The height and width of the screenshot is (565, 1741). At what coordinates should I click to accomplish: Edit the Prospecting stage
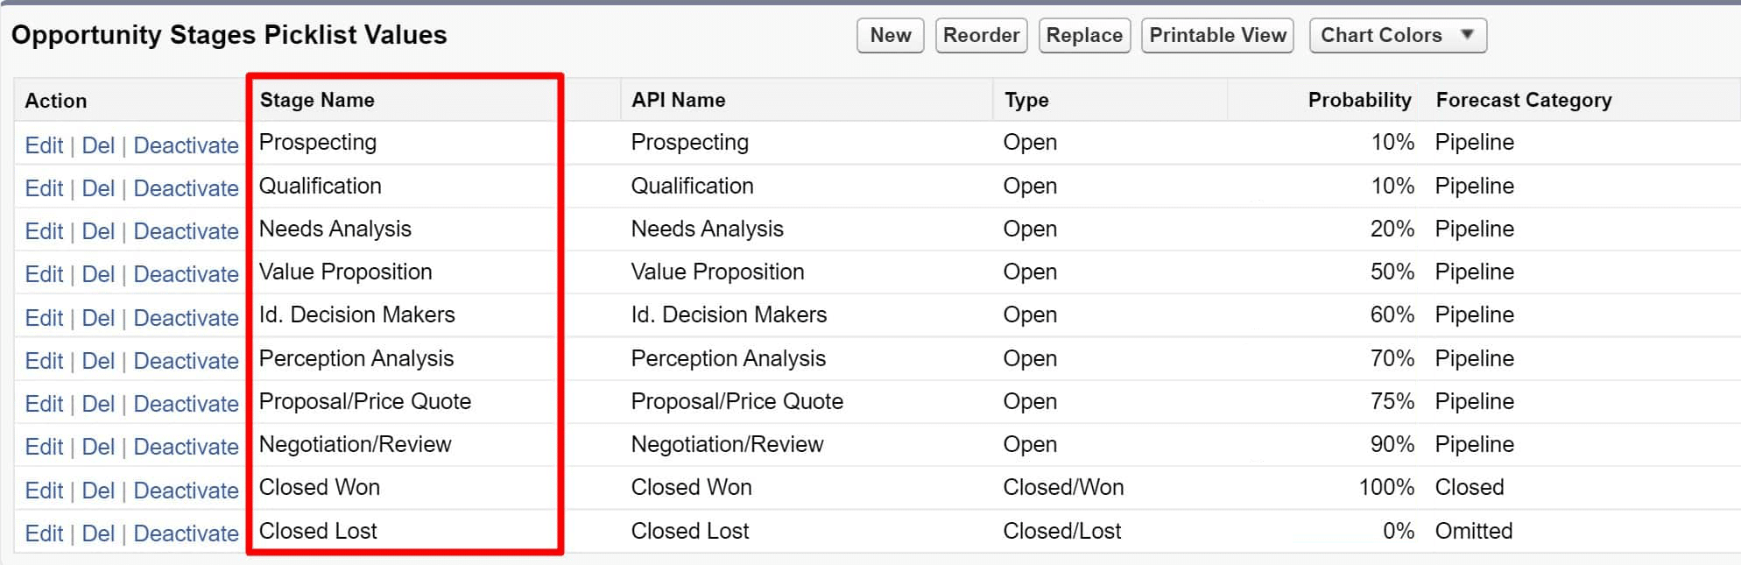44,145
